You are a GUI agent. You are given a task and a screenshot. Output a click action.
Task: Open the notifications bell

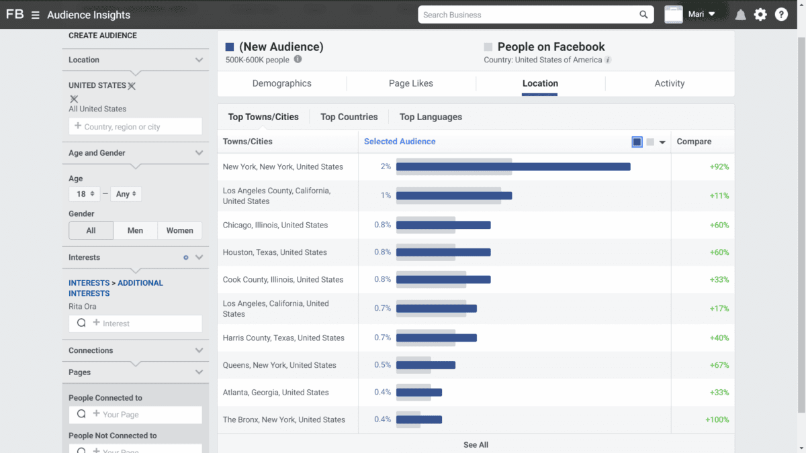click(x=740, y=15)
